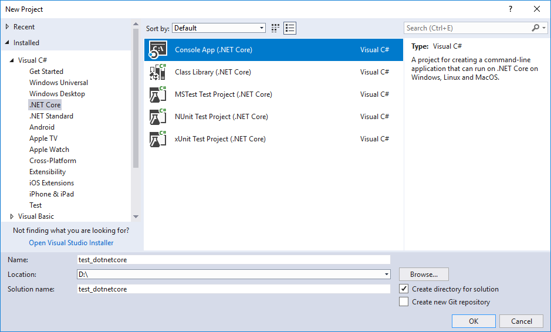Enable Create new Git repository
Image resolution: width=551 pixels, height=332 pixels.
pyautogui.click(x=404, y=302)
